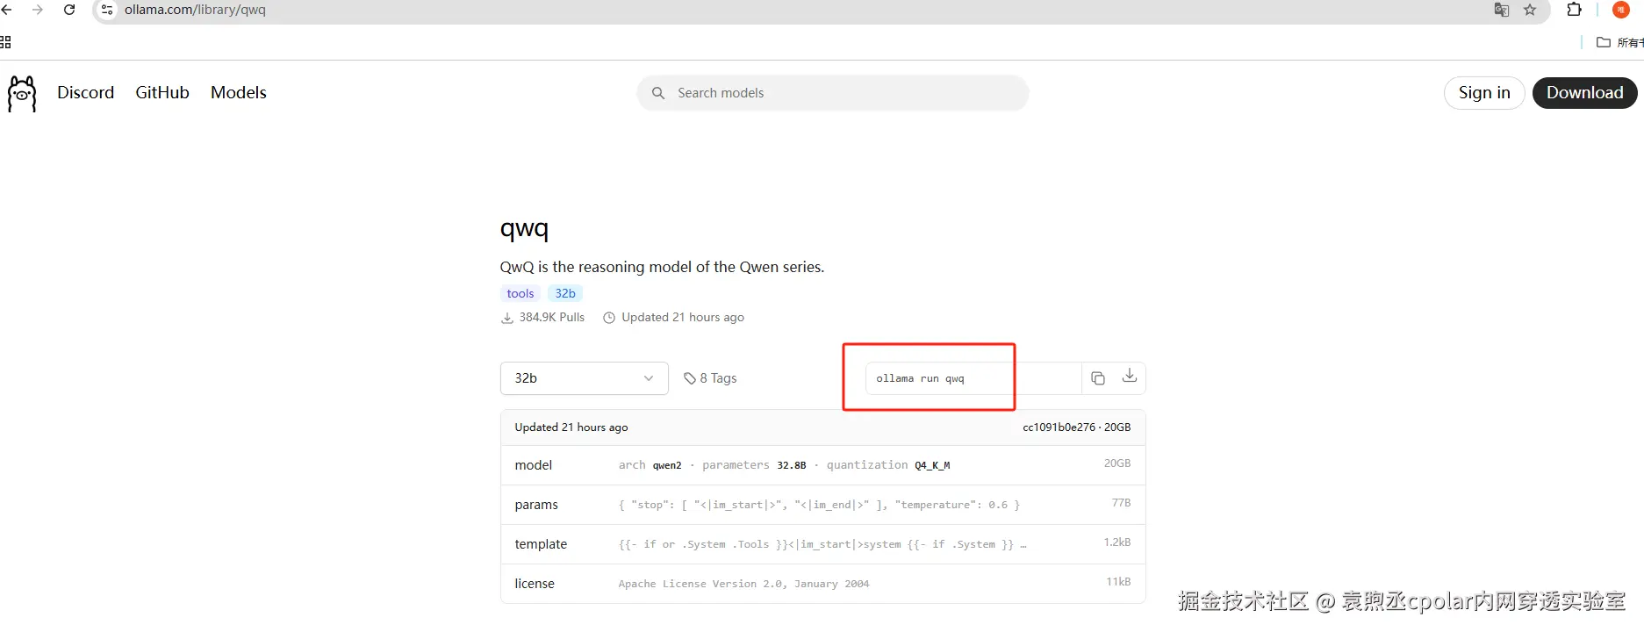1644x632 pixels.
Task: Click the tag icon next to 8 Tags
Action: click(x=690, y=378)
